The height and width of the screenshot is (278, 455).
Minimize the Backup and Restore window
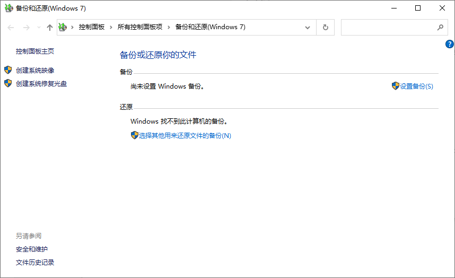point(394,8)
